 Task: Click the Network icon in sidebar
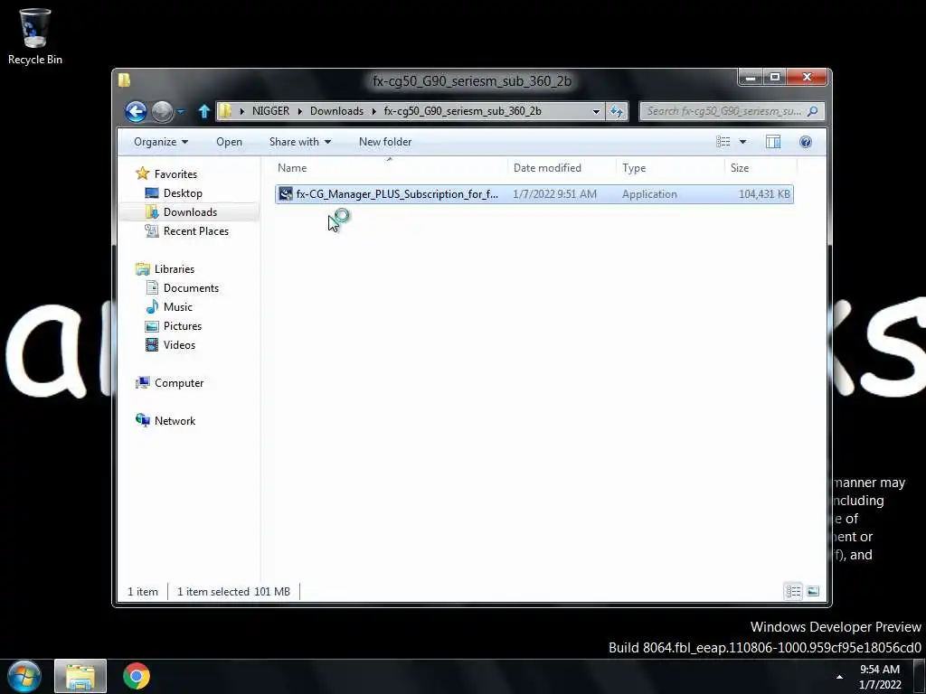(142, 420)
